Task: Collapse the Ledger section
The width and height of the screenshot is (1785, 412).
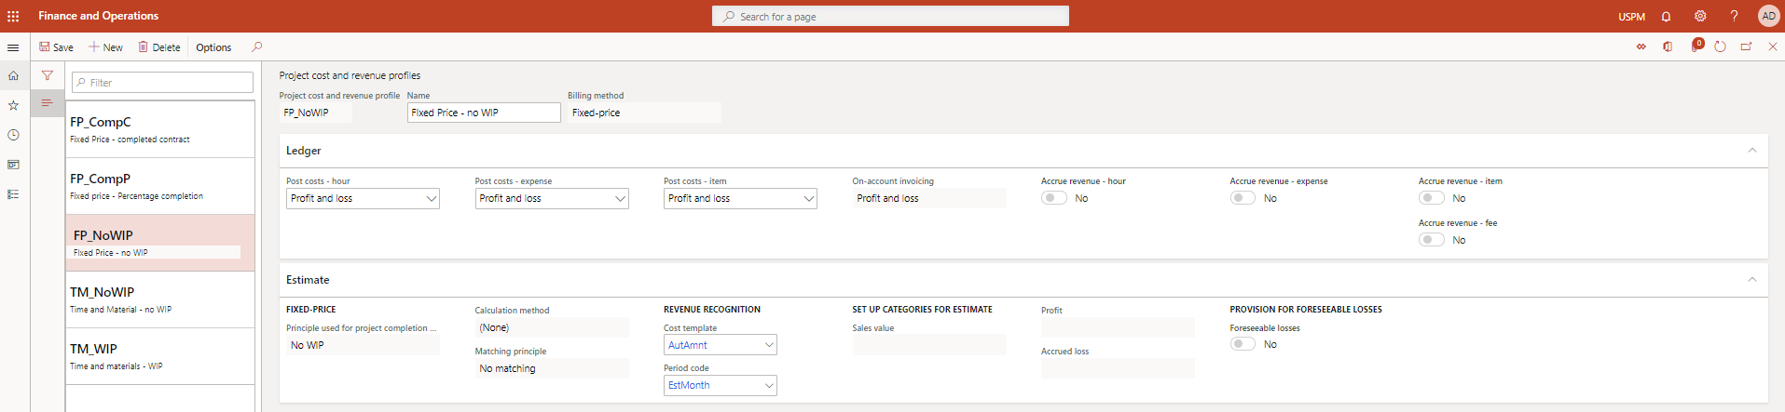Action: coord(1751,151)
